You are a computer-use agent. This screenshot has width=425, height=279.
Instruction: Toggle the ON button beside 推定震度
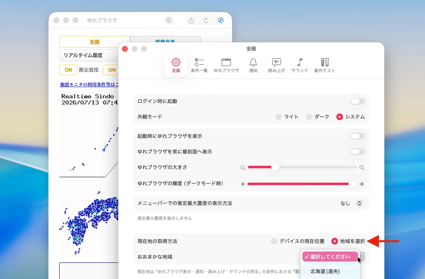pyautogui.click(x=68, y=70)
